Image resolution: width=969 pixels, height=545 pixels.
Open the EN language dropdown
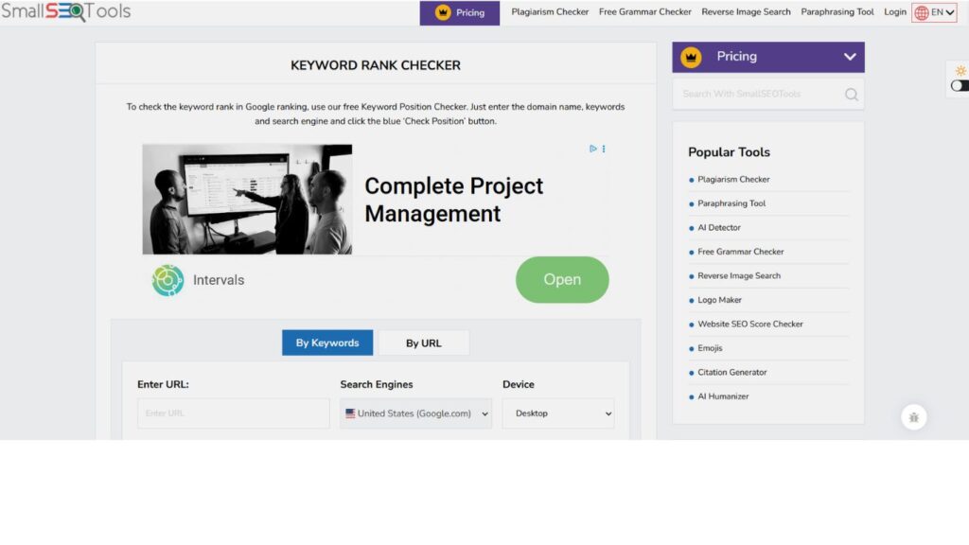934,12
